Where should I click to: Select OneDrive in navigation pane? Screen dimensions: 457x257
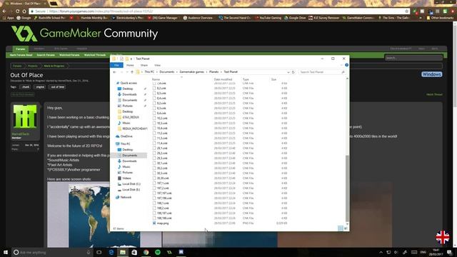coord(126,136)
